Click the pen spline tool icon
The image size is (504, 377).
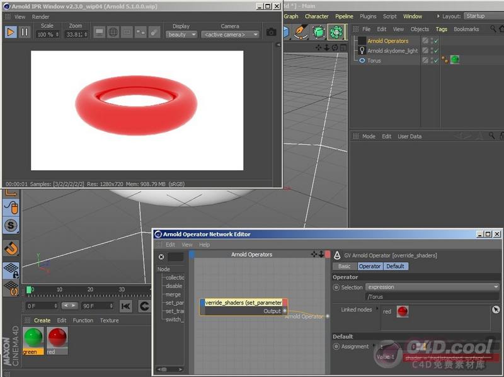click(x=301, y=32)
